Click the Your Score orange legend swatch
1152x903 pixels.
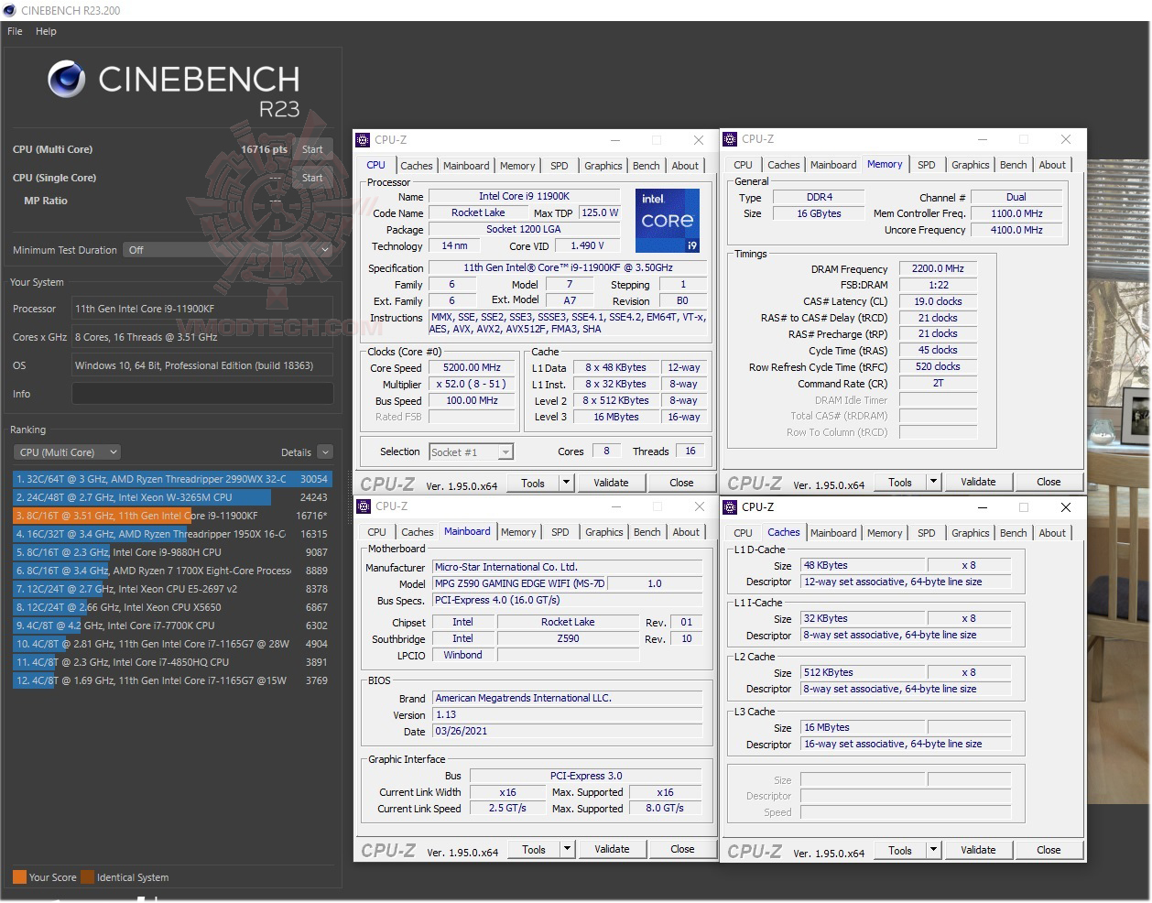coord(19,876)
